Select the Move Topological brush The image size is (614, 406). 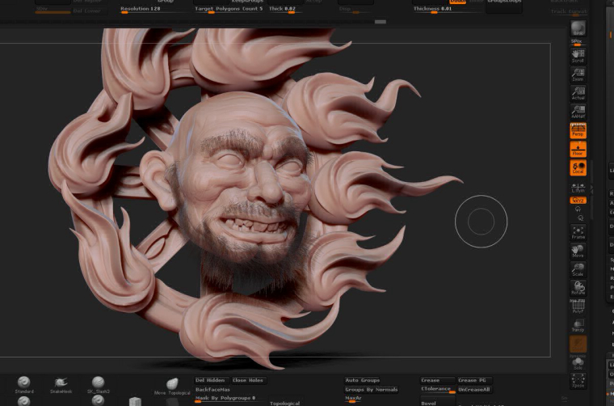[172, 386]
